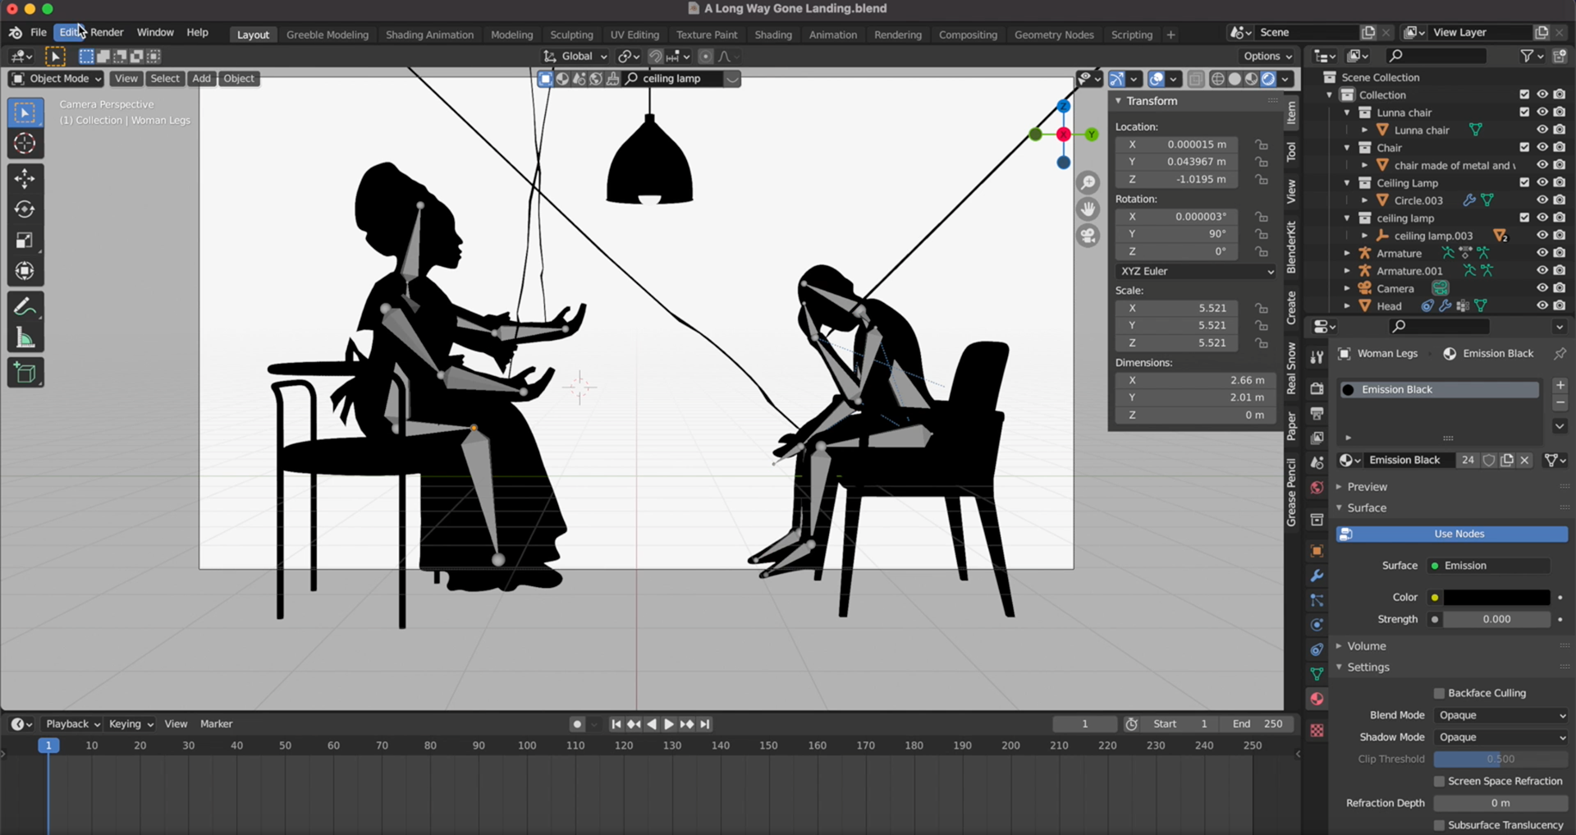
Task: Open the Render menu
Action: click(107, 33)
